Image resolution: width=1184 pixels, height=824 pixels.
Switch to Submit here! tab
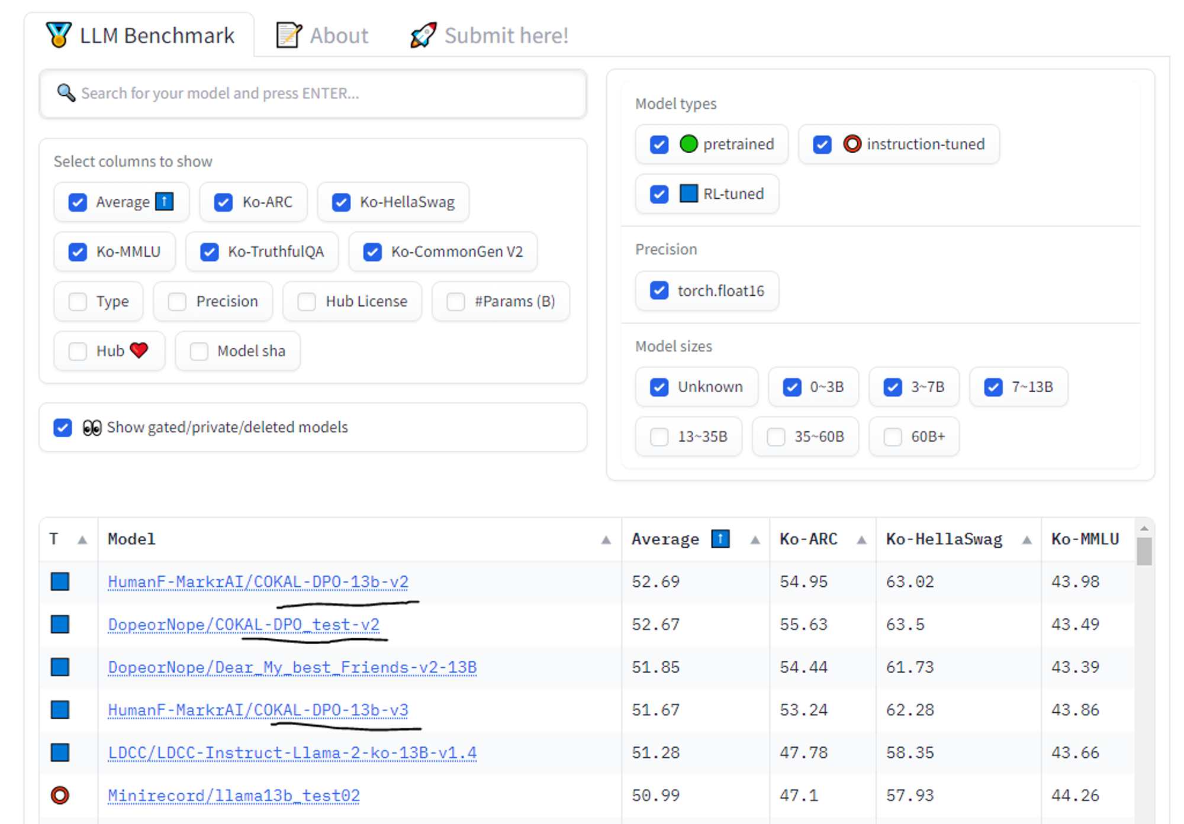tap(489, 35)
